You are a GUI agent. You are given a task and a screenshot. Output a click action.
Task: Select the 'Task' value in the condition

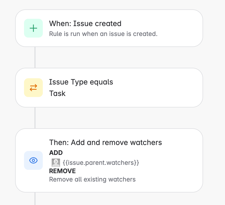pos(57,93)
